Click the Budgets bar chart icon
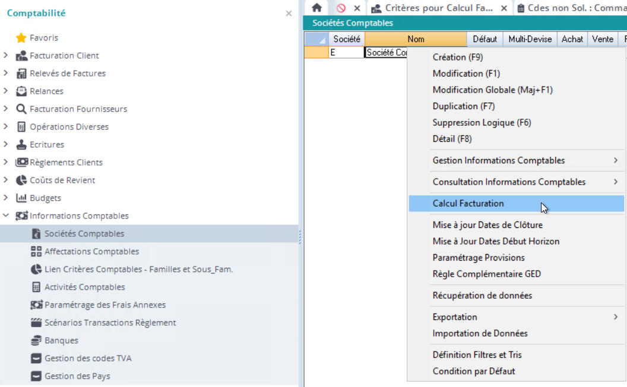 [21, 198]
